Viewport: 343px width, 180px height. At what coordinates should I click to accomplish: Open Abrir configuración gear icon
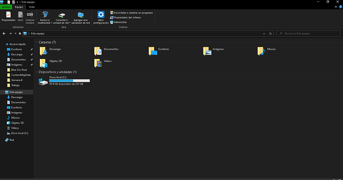click(x=101, y=14)
